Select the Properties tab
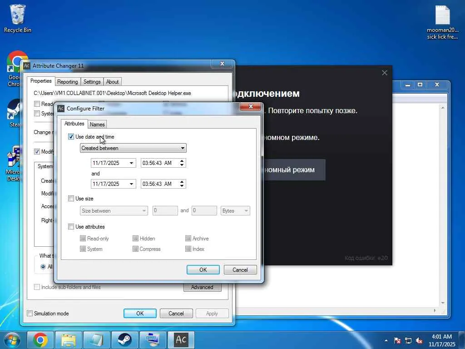The image size is (465, 349). 41,81
